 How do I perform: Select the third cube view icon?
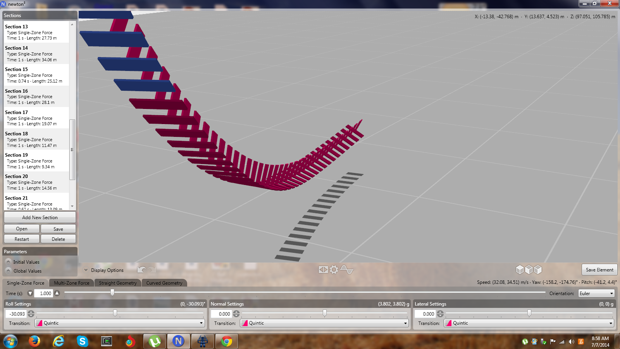[x=538, y=270]
